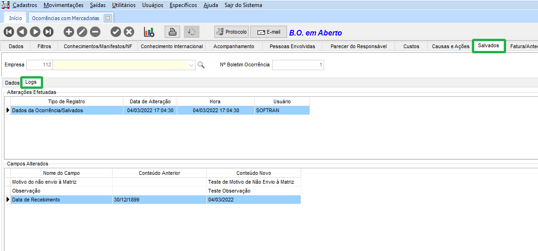
Task: Delete record with the minus icon
Action: click(95, 32)
